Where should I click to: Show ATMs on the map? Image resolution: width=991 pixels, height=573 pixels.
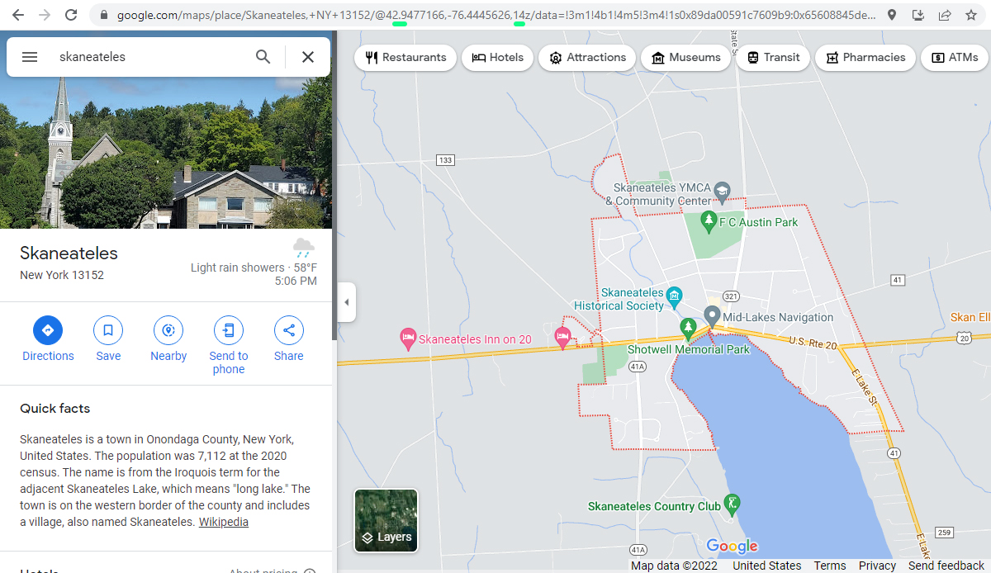pyautogui.click(x=955, y=58)
